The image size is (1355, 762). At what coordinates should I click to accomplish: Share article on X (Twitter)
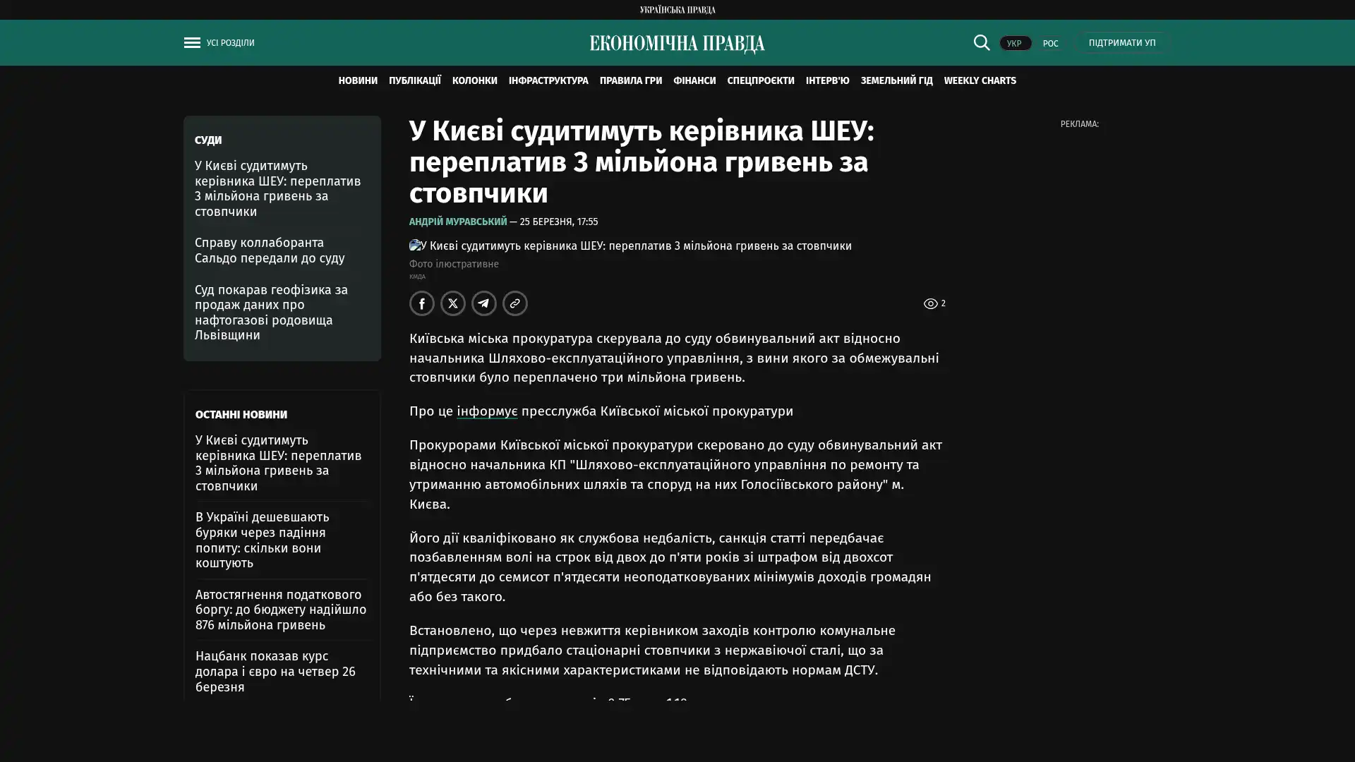(453, 303)
